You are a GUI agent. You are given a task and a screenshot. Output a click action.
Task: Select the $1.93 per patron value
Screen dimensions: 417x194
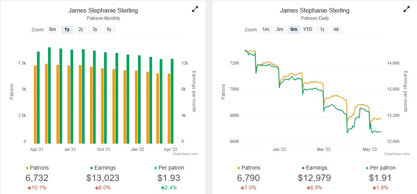pos(169,178)
